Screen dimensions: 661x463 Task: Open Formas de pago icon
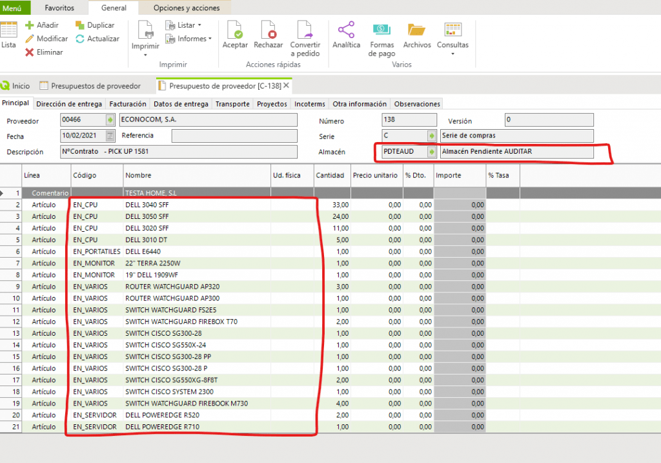point(381,30)
